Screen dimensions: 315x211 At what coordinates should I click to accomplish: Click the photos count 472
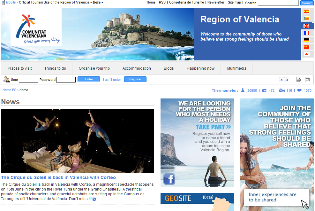point(272,90)
